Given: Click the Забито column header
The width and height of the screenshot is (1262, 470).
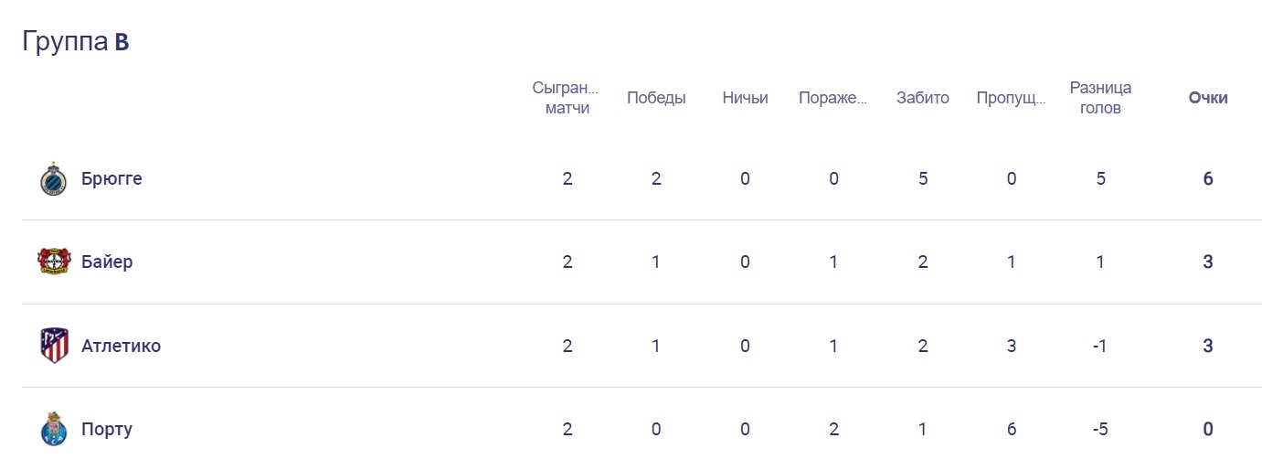Looking at the screenshot, I should pyautogui.click(x=923, y=98).
